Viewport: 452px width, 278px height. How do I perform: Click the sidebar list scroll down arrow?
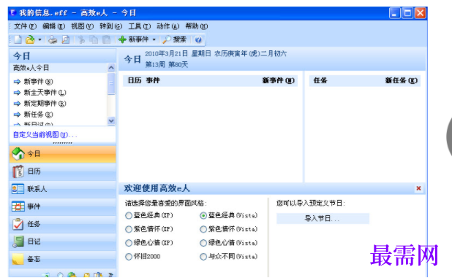pos(111,120)
